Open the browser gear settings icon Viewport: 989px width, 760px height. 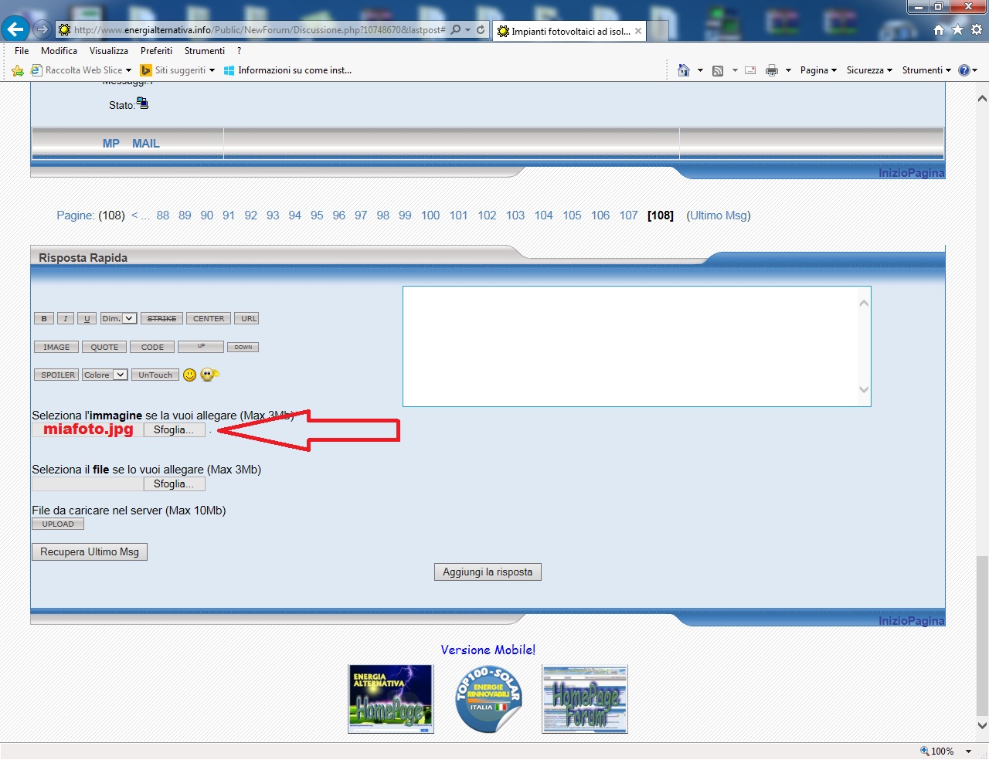click(977, 30)
